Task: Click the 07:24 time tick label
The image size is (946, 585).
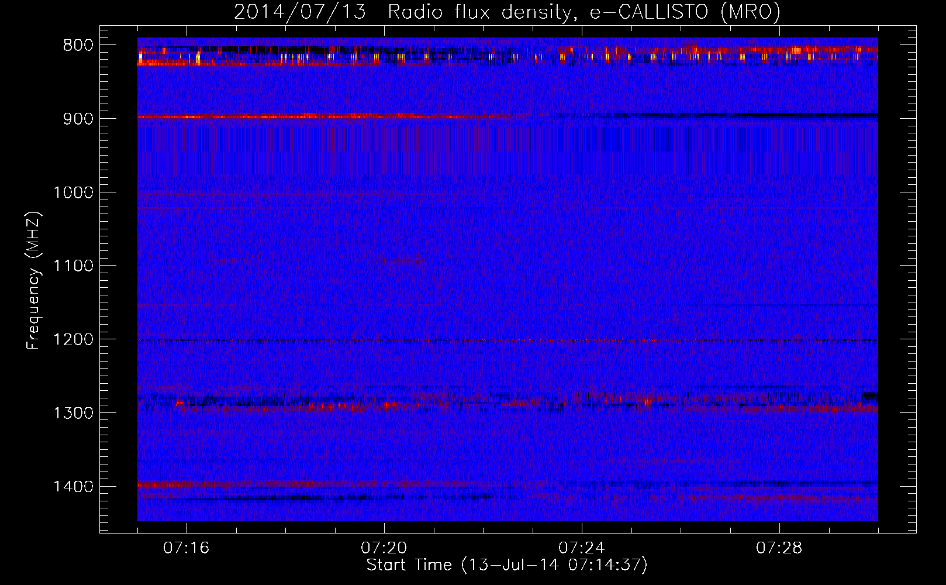Action: 581,548
